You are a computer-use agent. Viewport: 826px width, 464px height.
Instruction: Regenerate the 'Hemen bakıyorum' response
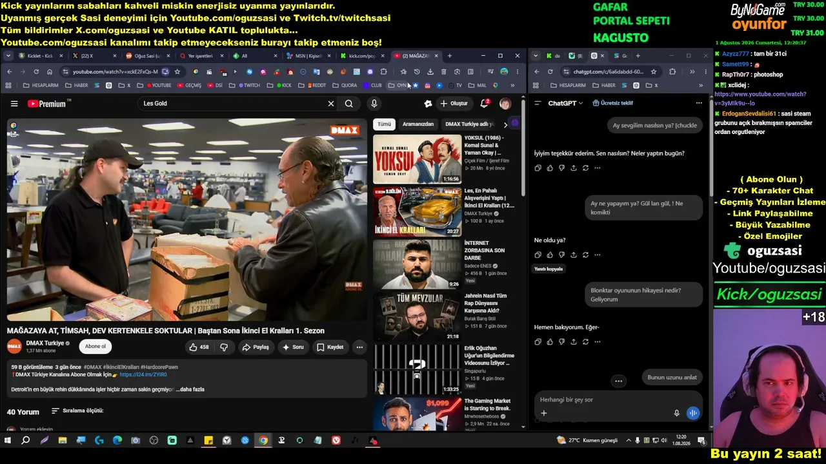pos(585,342)
